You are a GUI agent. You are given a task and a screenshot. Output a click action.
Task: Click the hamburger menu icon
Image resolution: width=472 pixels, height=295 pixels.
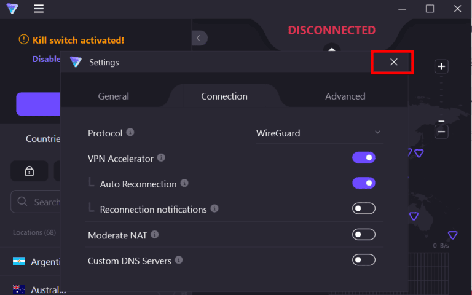click(39, 9)
